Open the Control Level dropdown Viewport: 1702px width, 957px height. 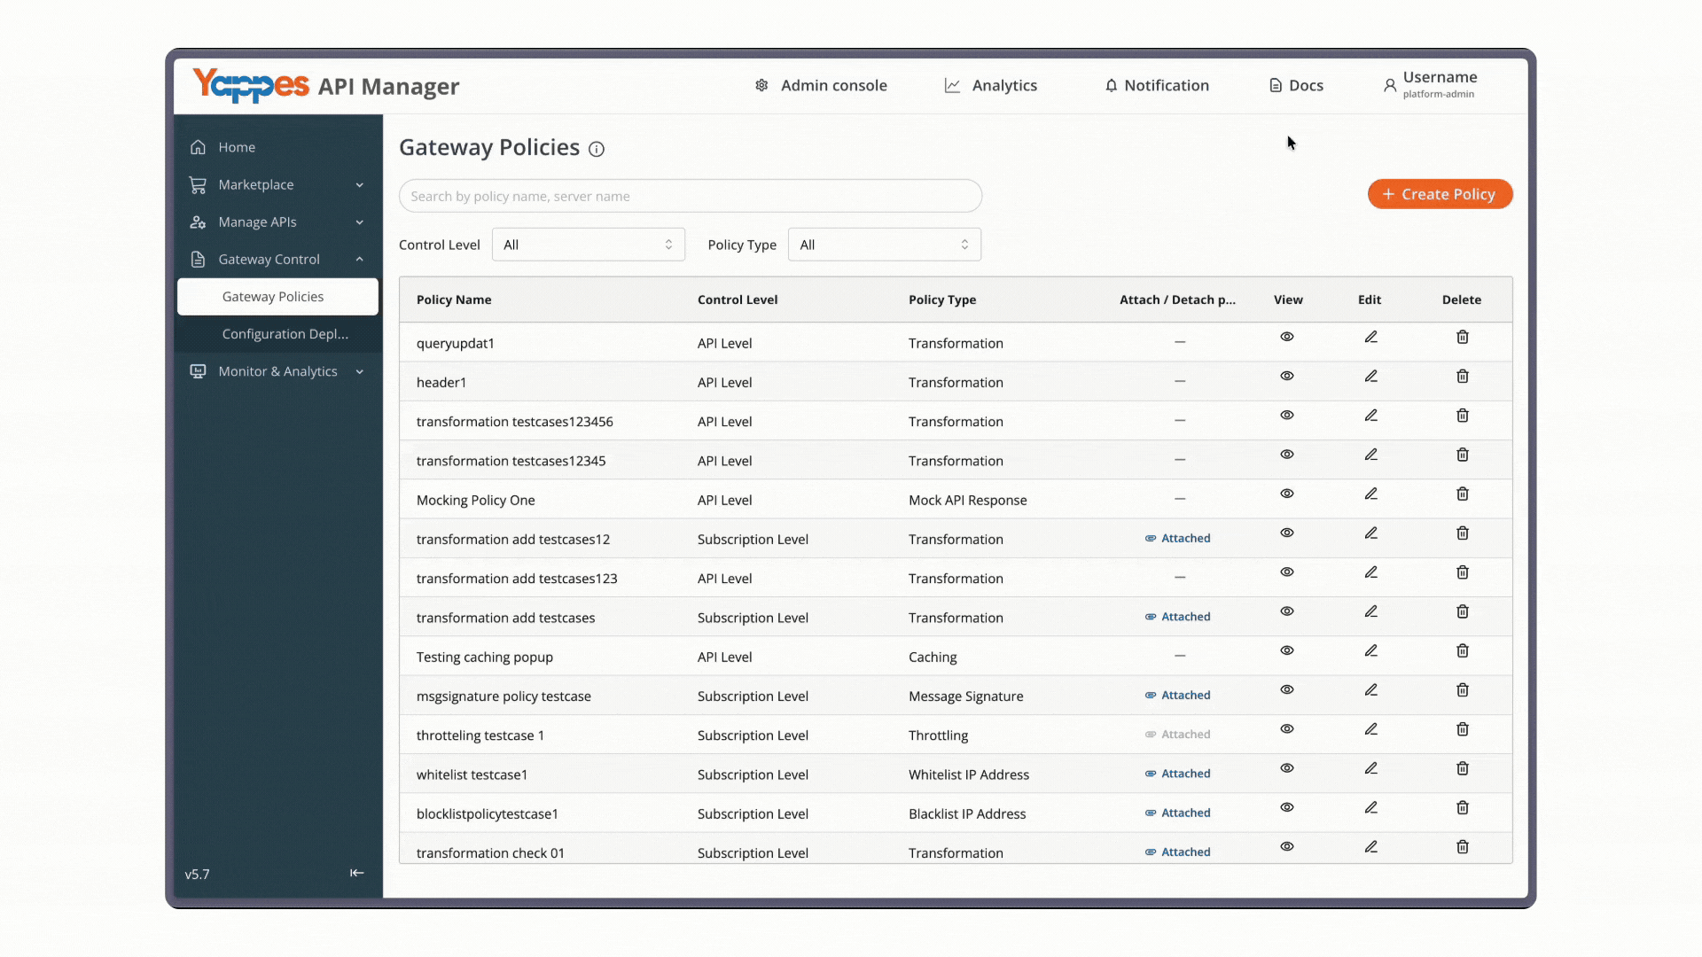589,245
